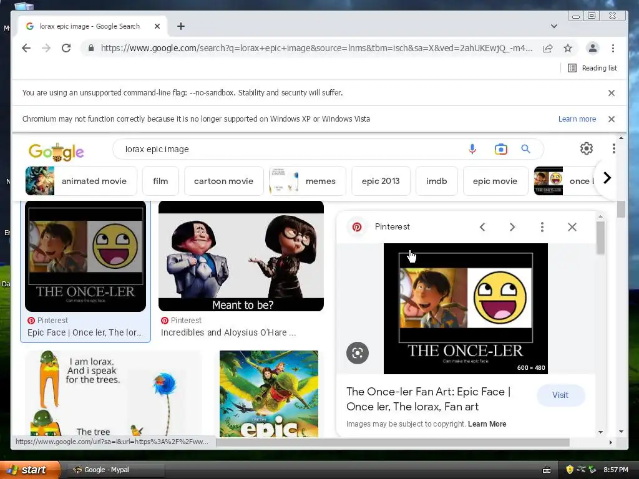Viewport: 639px width, 479px height.
Task: Select the animated movie filter chip
Action: coord(80,181)
